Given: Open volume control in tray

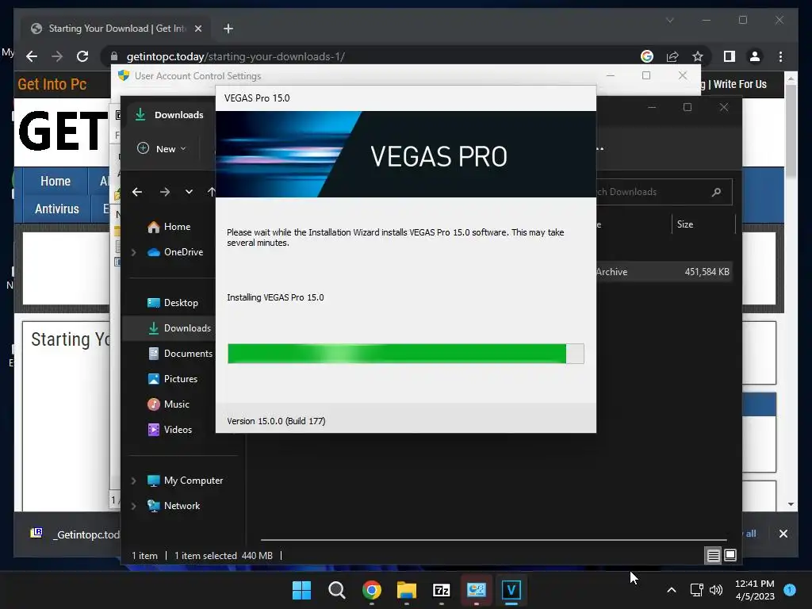Looking at the screenshot, I should 716,590.
